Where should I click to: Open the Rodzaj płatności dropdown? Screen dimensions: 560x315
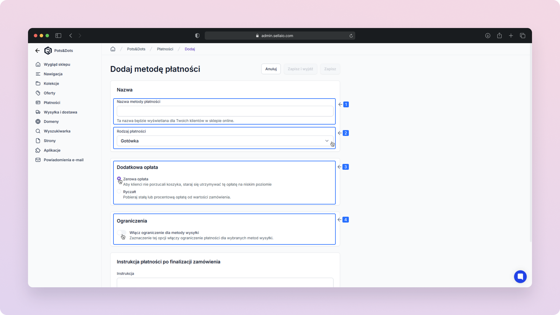(225, 141)
